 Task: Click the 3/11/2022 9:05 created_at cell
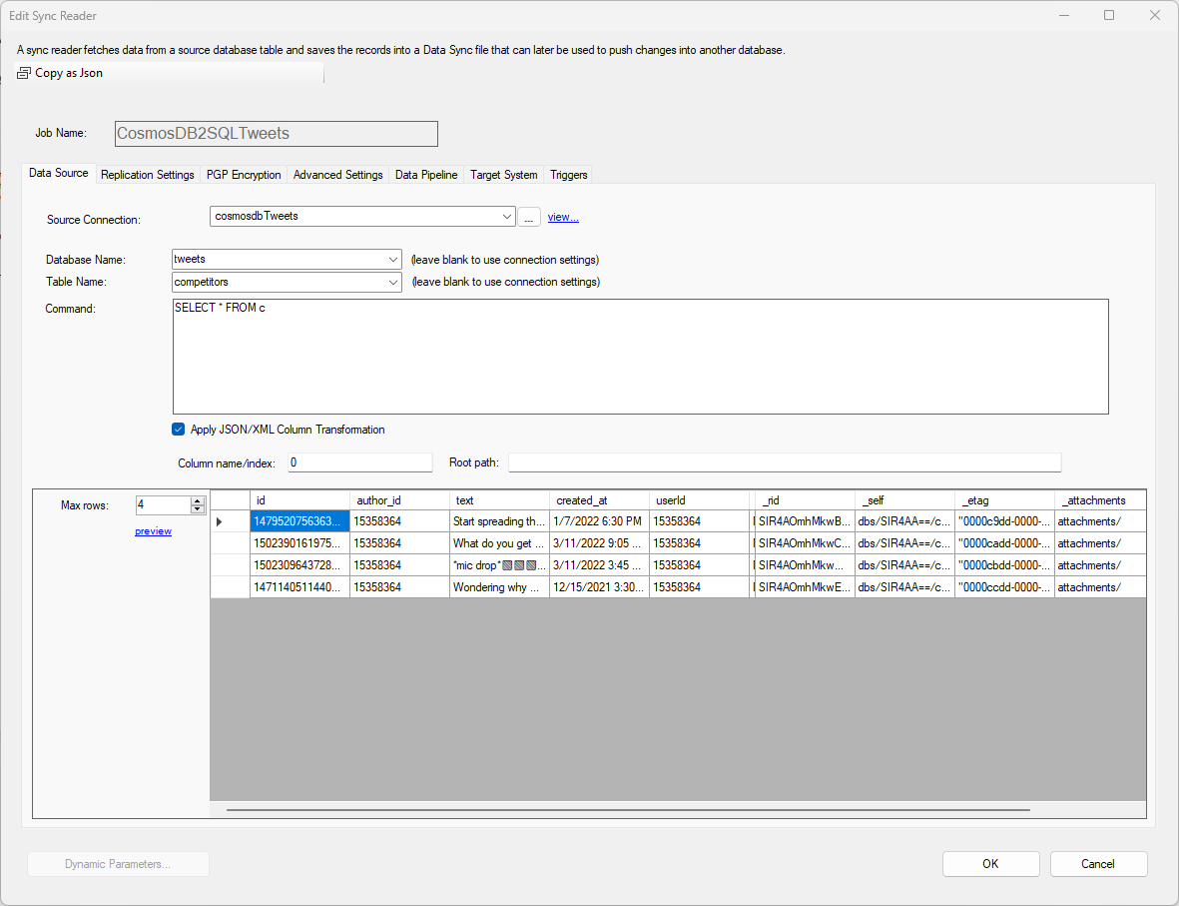point(600,543)
